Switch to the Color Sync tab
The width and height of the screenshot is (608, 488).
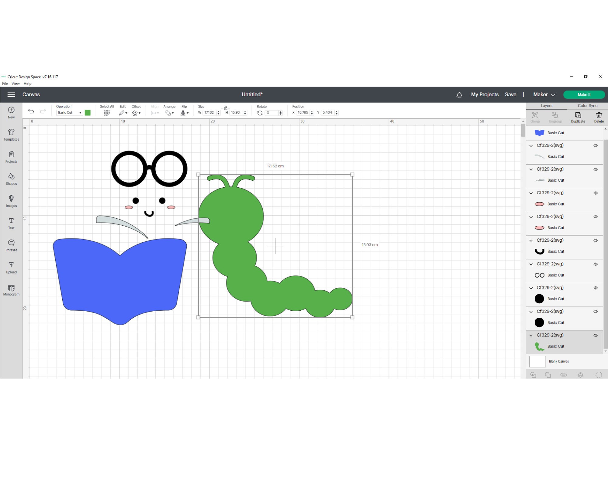(x=587, y=106)
